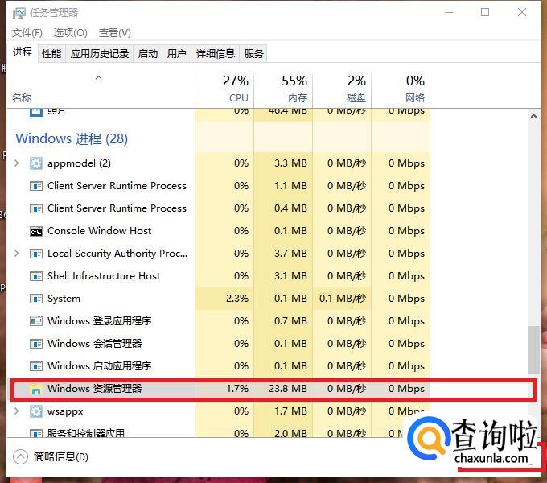Select the Windows 启动应用程序 row

218,366
